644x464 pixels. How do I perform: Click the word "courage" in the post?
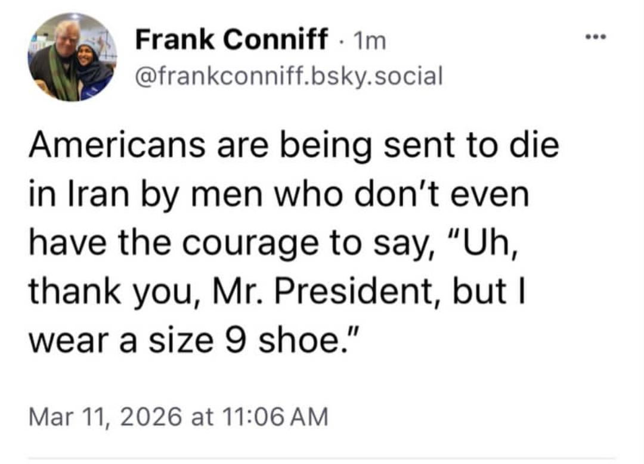click(x=264, y=244)
